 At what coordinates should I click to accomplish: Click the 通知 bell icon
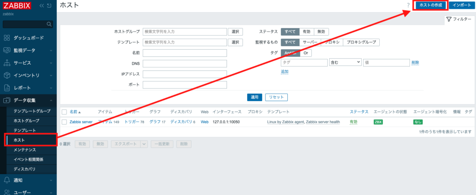pos(7,180)
